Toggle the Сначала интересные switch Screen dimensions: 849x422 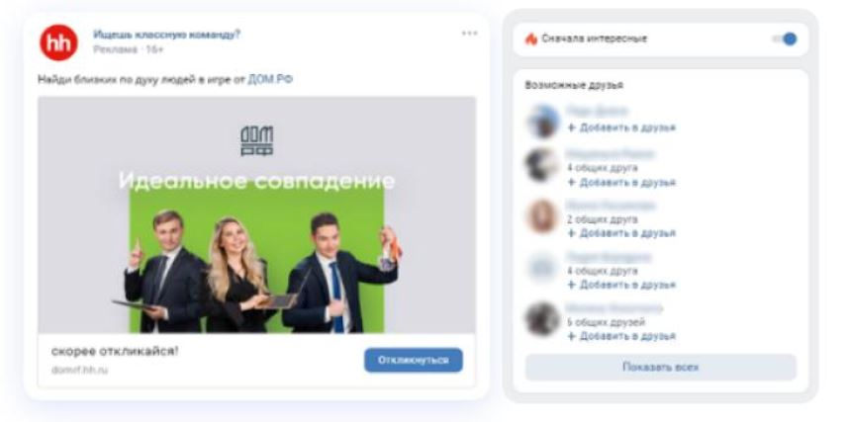pyautogui.click(x=787, y=39)
